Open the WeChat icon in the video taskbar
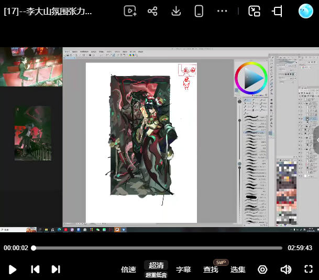 tap(98, 230)
